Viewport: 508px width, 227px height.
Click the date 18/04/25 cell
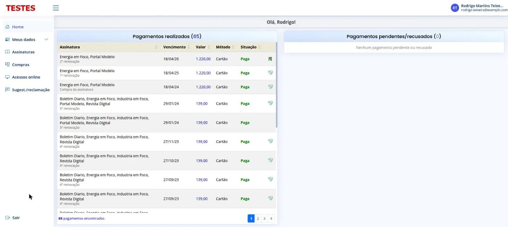[x=171, y=73]
